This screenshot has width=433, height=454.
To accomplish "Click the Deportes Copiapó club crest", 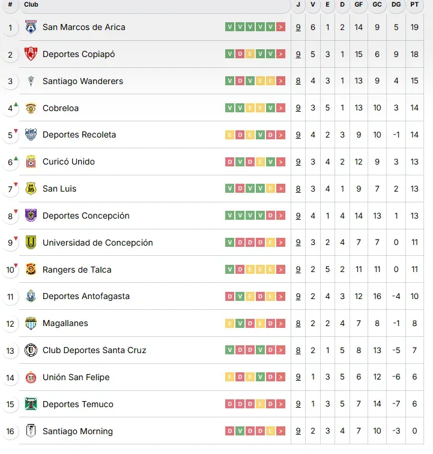I will [x=31, y=54].
